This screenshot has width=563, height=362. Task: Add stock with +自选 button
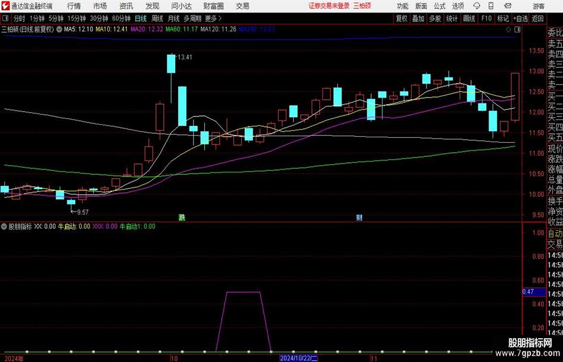[x=520, y=18]
